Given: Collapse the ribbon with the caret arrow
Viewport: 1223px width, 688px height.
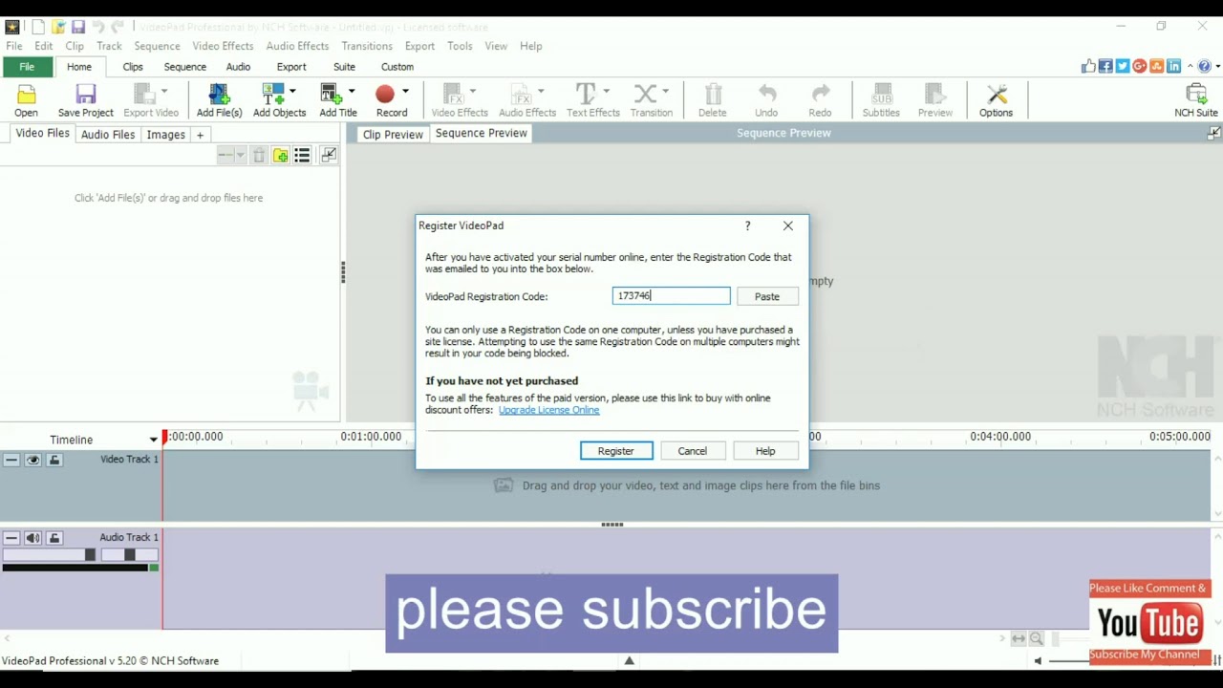Looking at the screenshot, I should [x=1191, y=66].
